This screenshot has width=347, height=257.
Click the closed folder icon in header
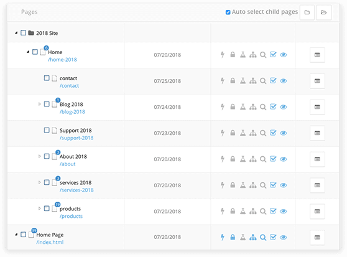[307, 12]
